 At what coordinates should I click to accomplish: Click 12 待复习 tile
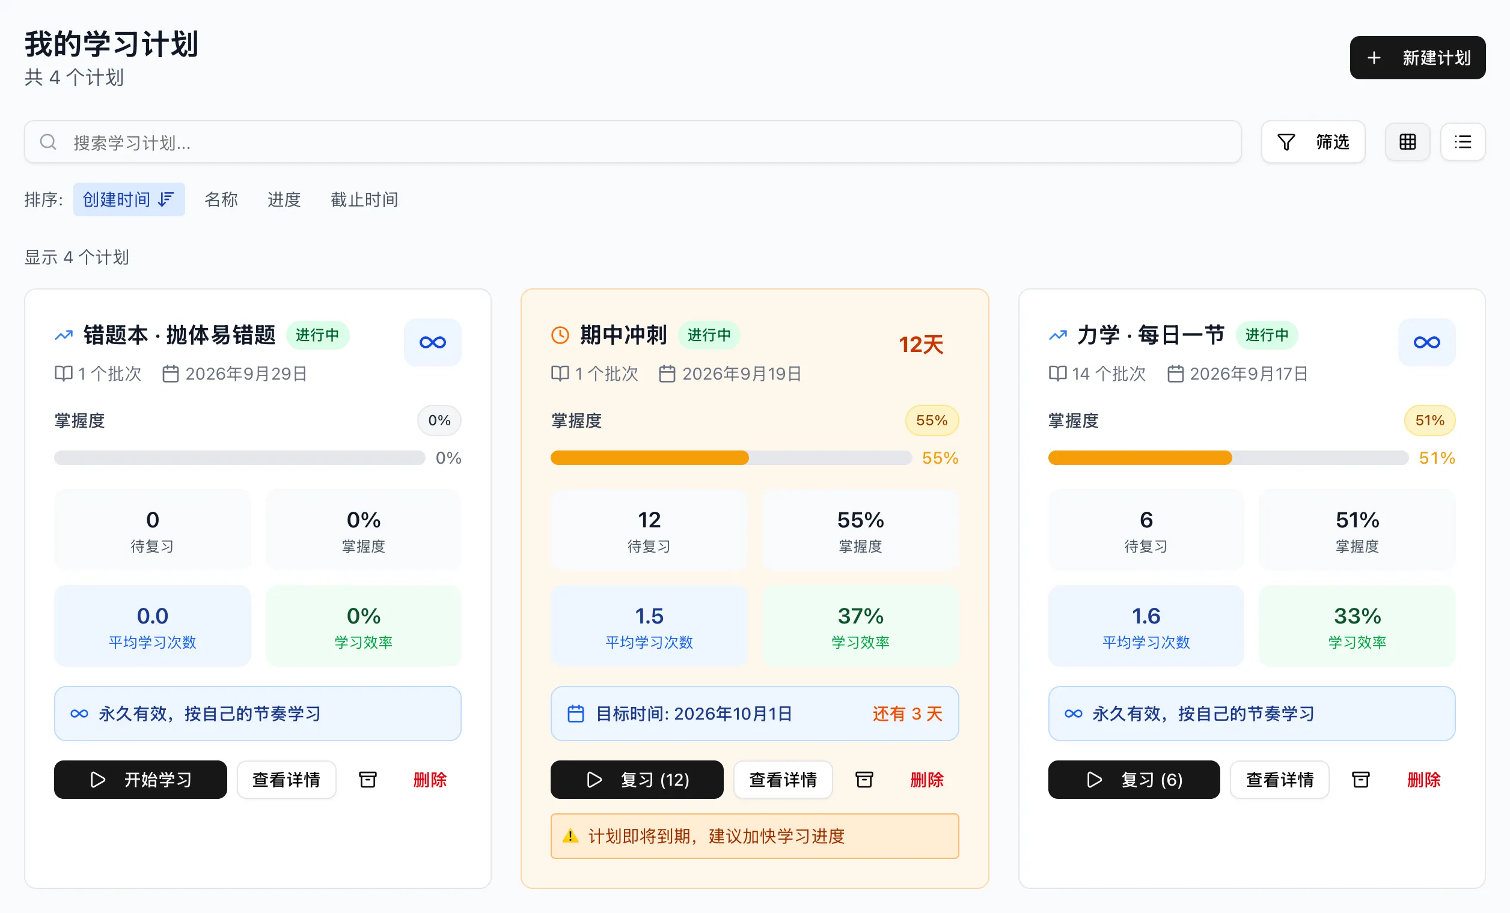pyautogui.click(x=649, y=530)
